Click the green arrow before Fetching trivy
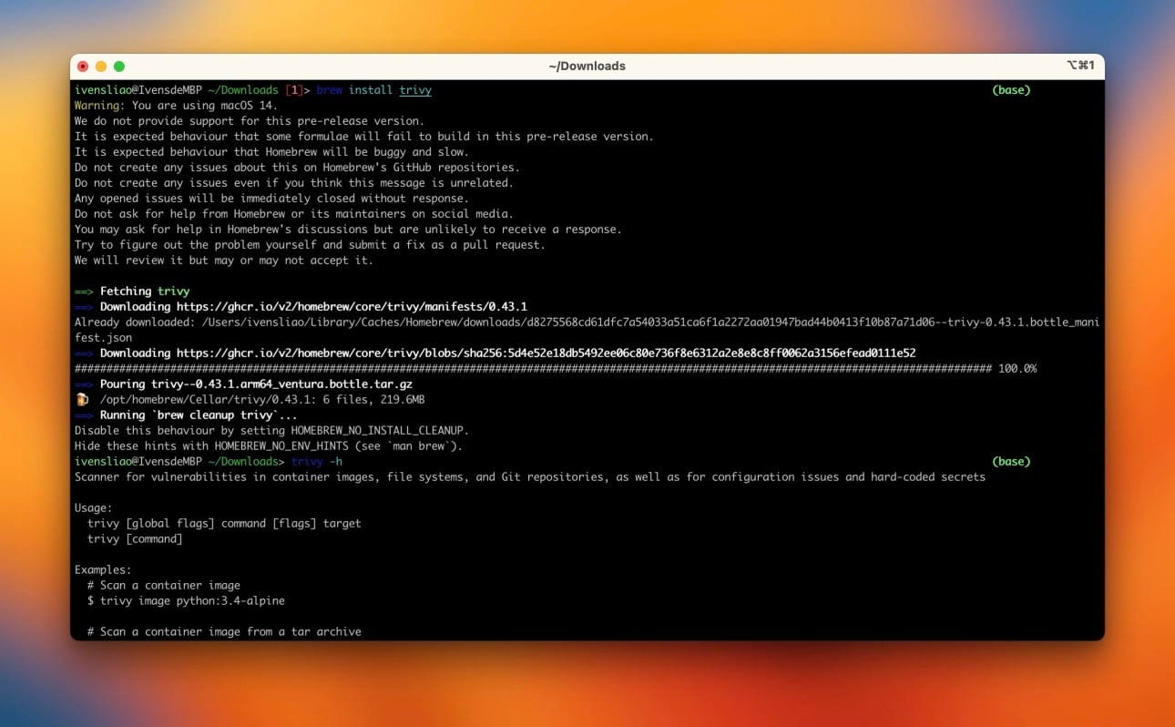Image resolution: width=1175 pixels, height=727 pixels. [x=84, y=292]
